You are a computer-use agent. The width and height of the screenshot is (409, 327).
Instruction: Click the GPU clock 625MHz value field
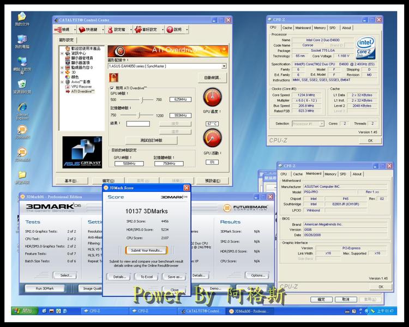tap(181, 99)
